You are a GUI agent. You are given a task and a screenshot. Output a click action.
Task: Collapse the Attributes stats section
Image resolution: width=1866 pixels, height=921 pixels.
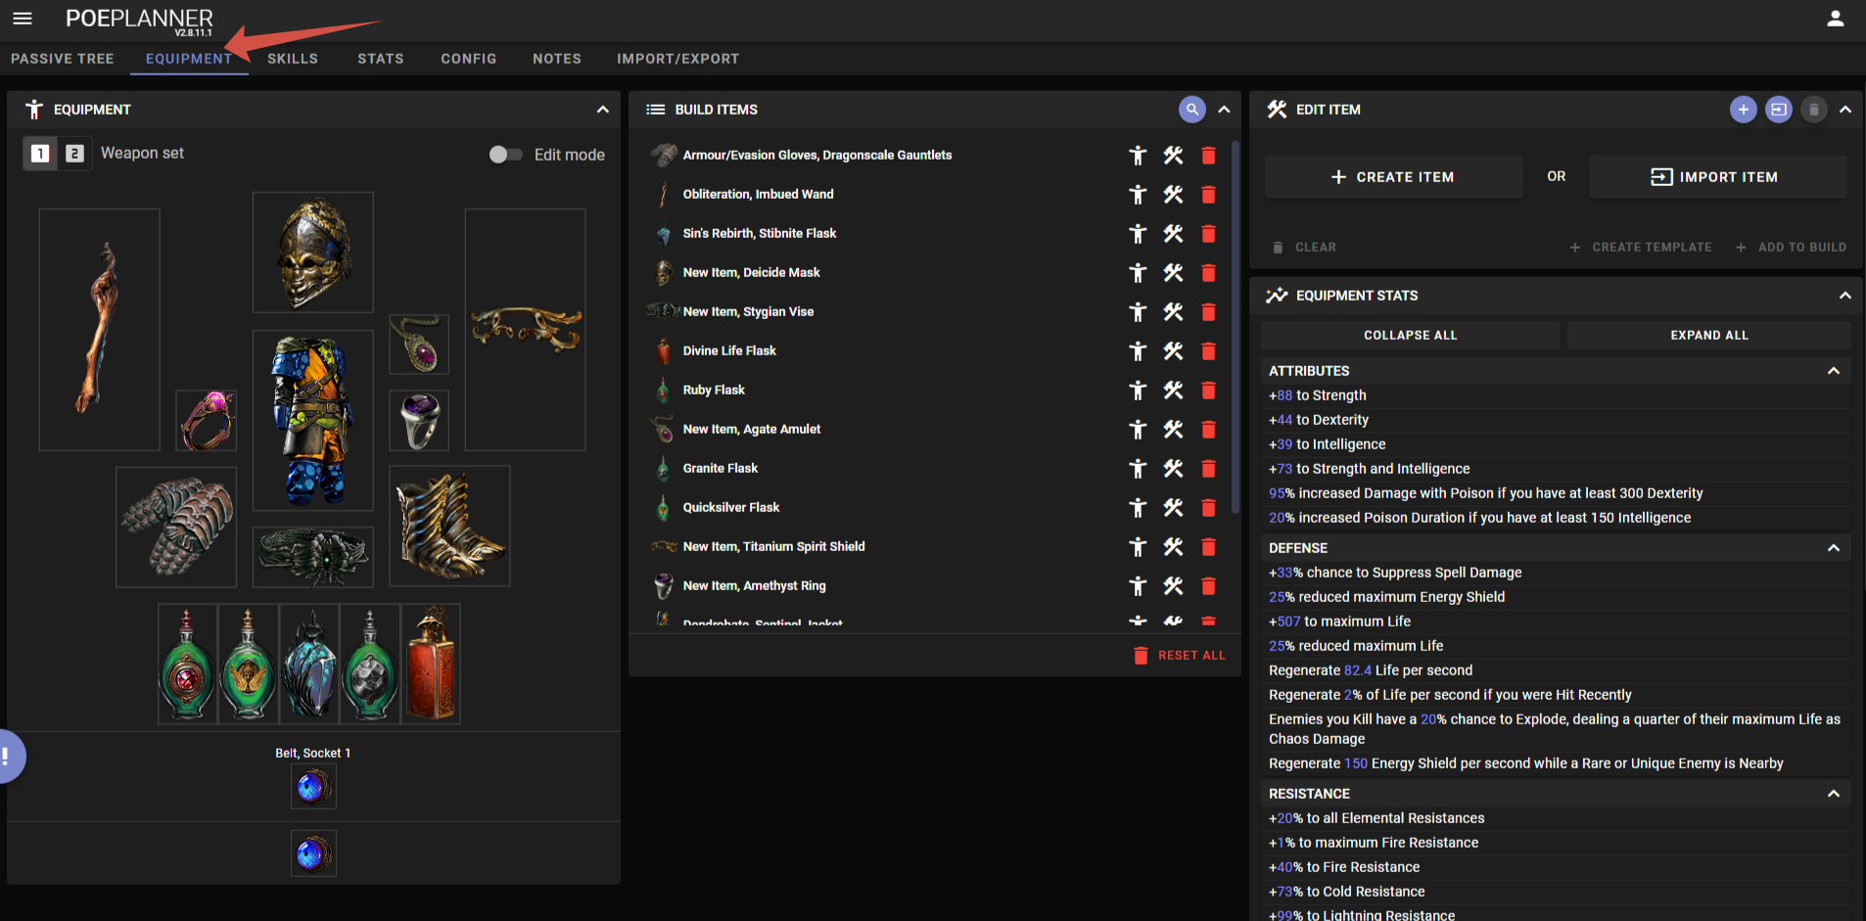1833,371
